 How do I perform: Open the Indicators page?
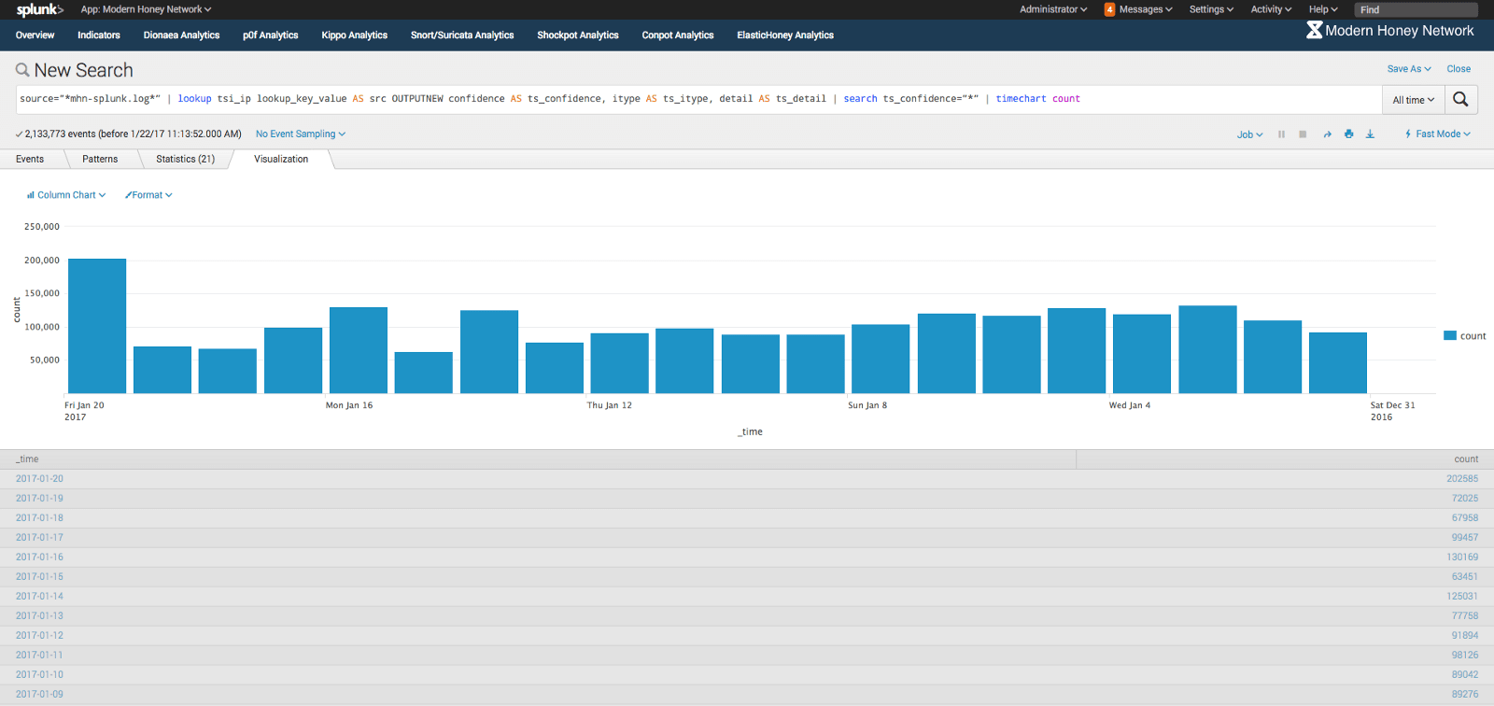point(99,35)
